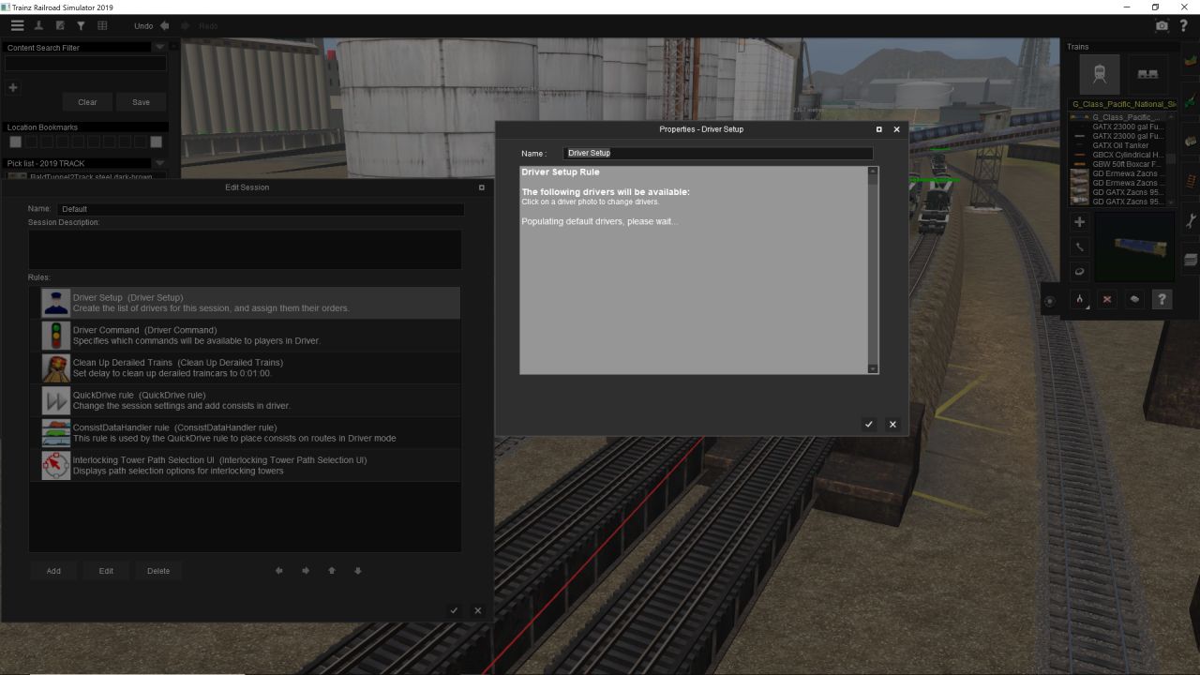The image size is (1200, 675).
Task: Click the Clear button
Action: (x=87, y=102)
